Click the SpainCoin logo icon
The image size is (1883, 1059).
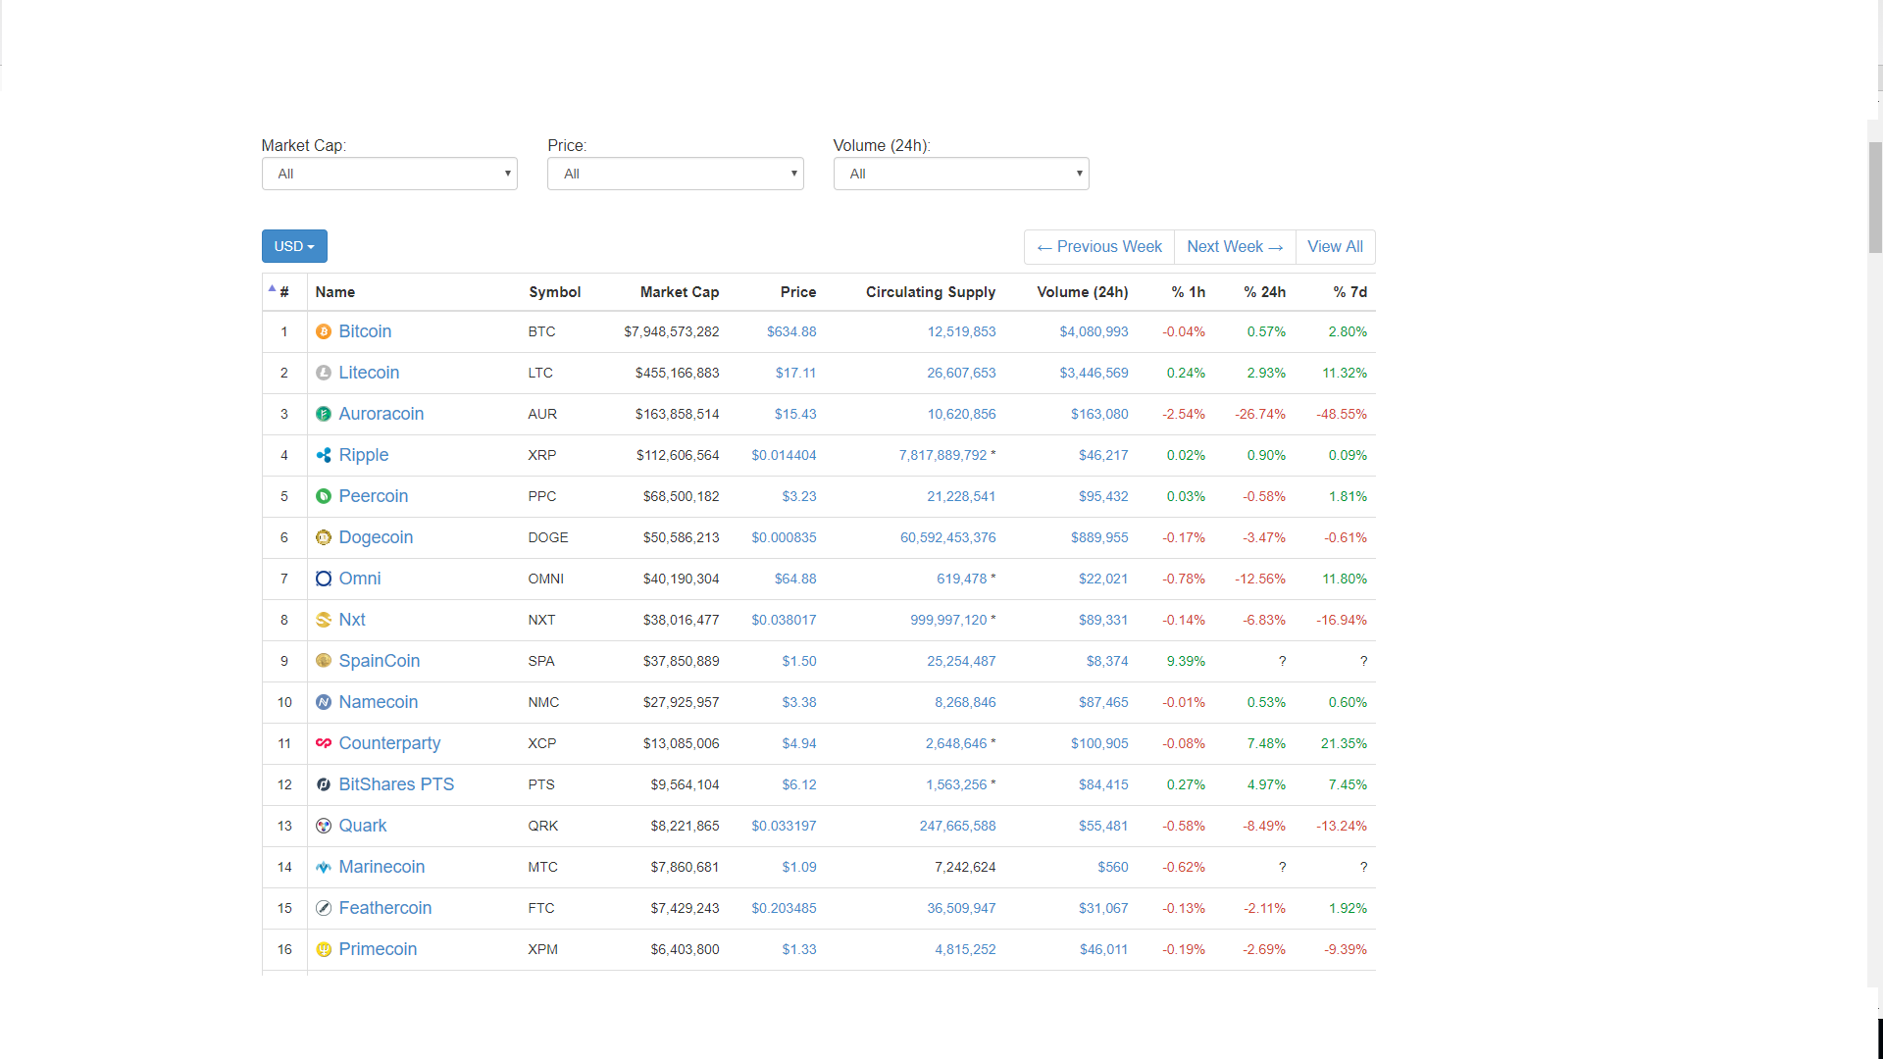[x=324, y=662]
